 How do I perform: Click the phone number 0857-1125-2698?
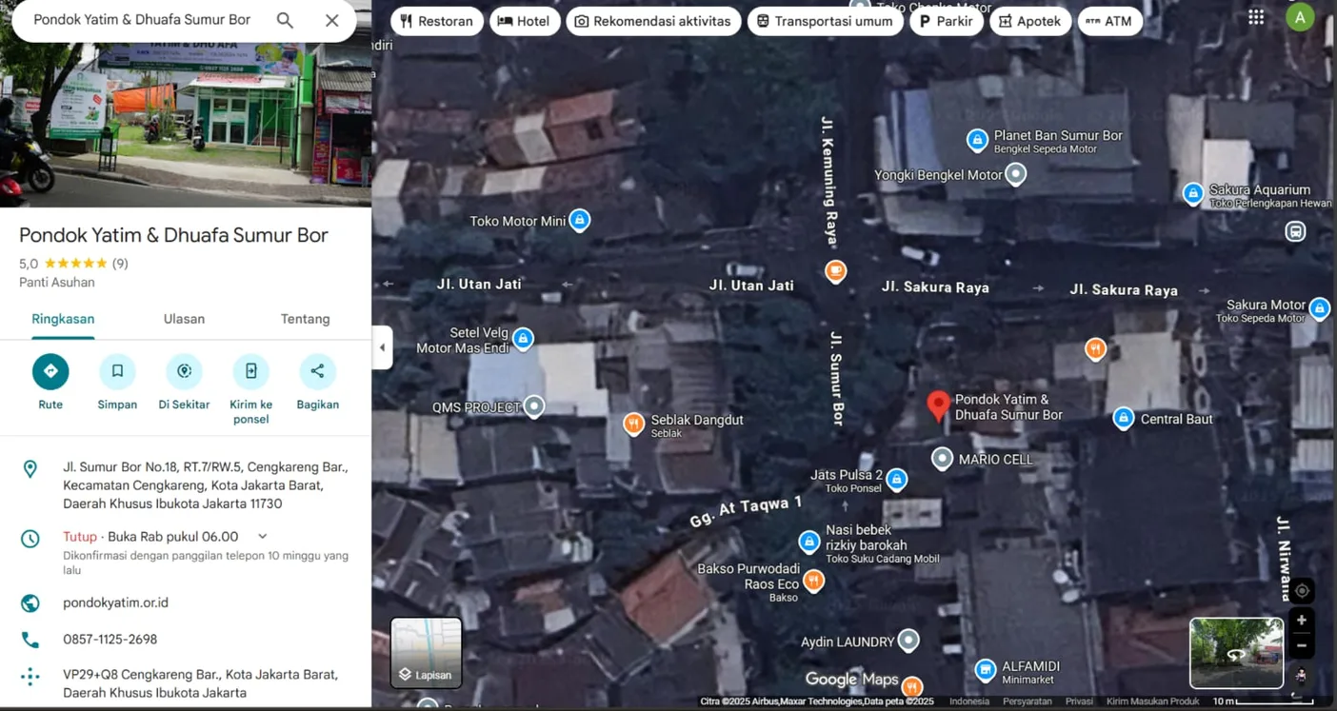pos(110,640)
